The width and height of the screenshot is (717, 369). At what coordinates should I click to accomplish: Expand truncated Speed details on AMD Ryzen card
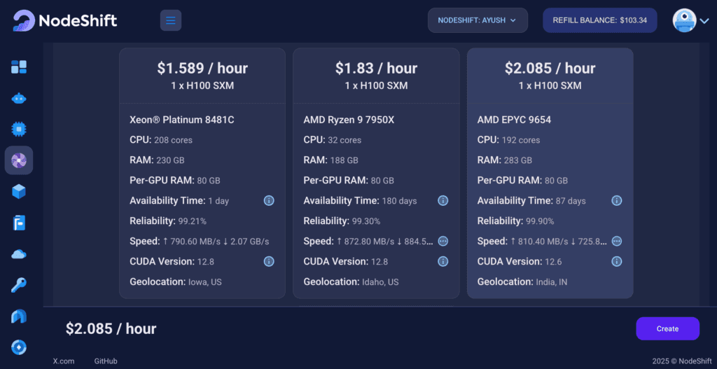(x=443, y=241)
